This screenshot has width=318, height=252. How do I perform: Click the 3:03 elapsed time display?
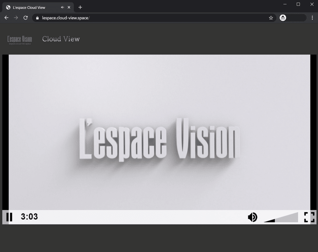29,217
